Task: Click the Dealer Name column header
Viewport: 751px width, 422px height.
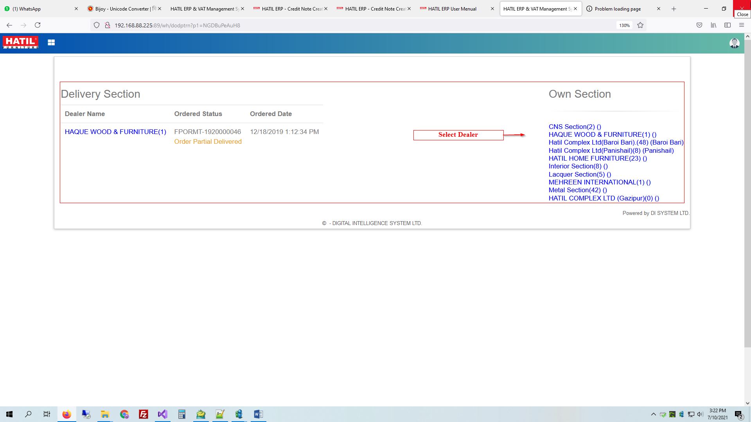Action: pyautogui.click(x=85, y=114)
